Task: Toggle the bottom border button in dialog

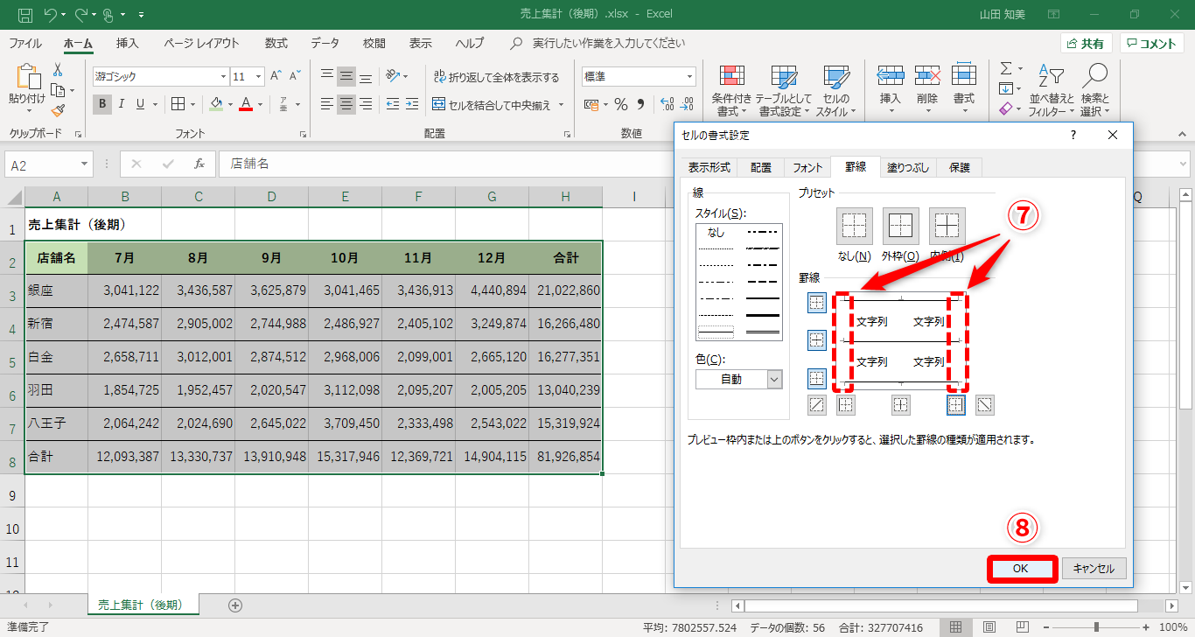Action: [x=817, y=379]
